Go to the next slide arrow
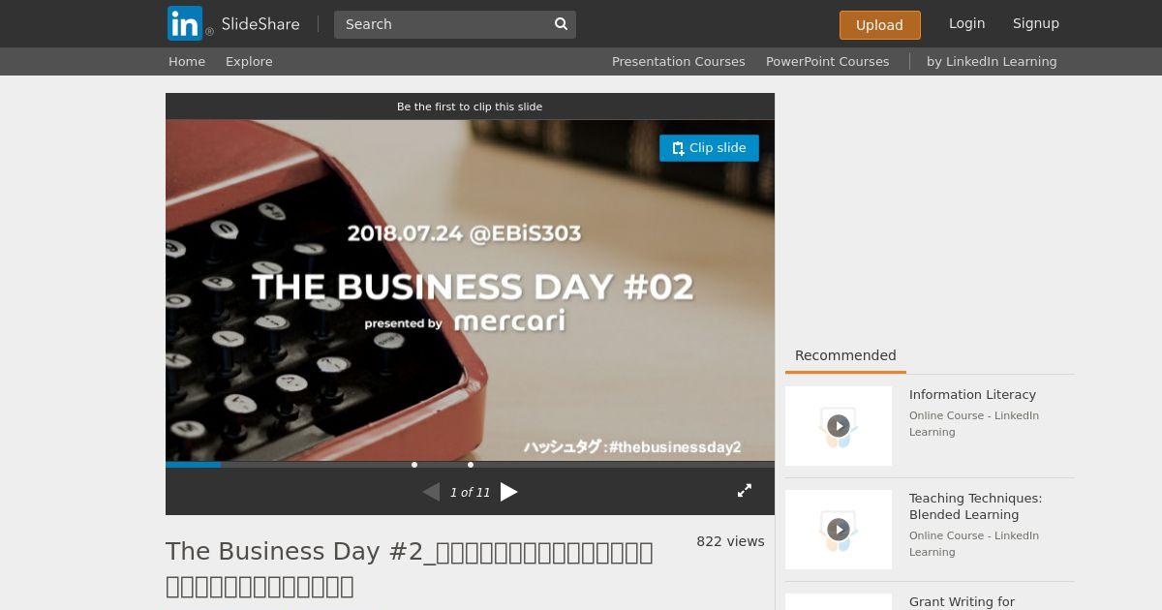This screenshot has width=1162, height=610. point(509,492)
